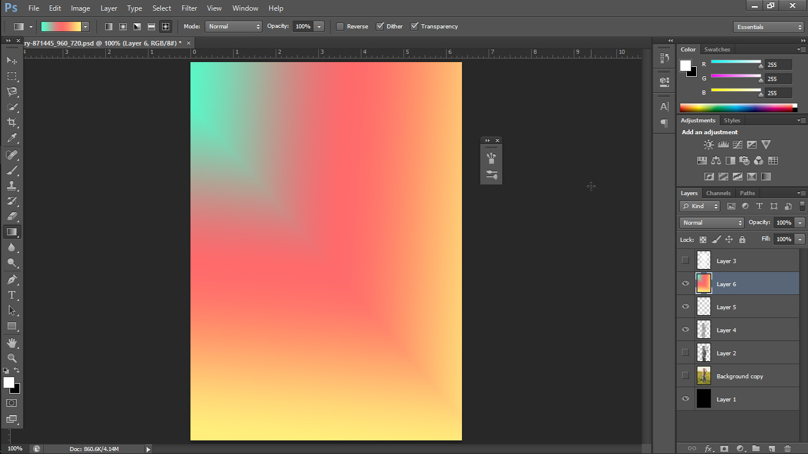808x454 pixels.
Task: Add a Levels adjustment
Action: pyautogui.click(x=723, y=144)
